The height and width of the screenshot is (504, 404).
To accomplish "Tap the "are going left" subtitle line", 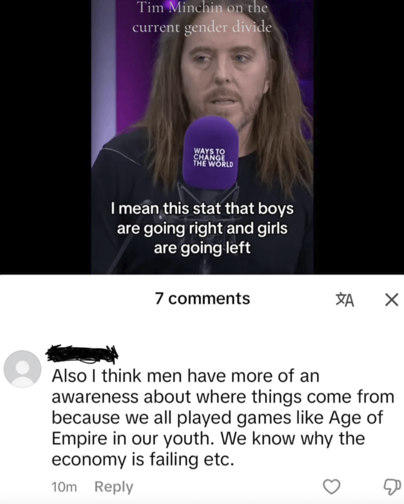I will (202, 248).
